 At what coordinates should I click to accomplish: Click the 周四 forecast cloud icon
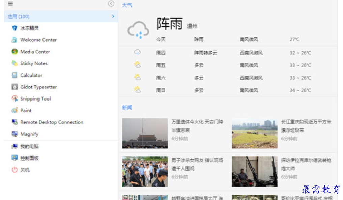[137, 52]
